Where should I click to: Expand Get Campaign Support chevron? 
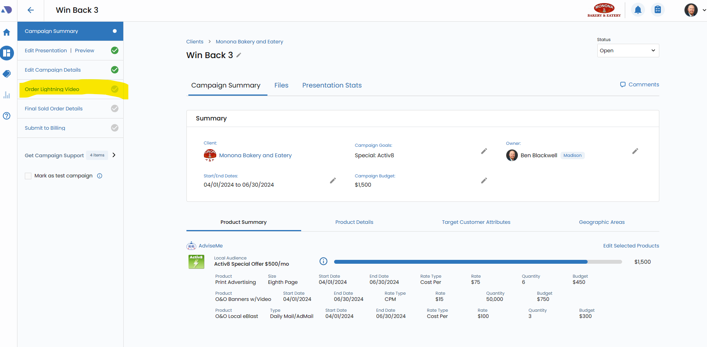pyautogui.click(x=114, y=155)
